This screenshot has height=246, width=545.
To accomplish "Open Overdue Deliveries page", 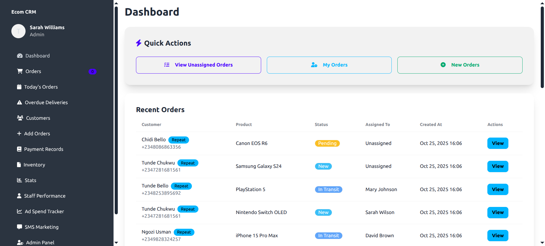I will coord(57,102).
